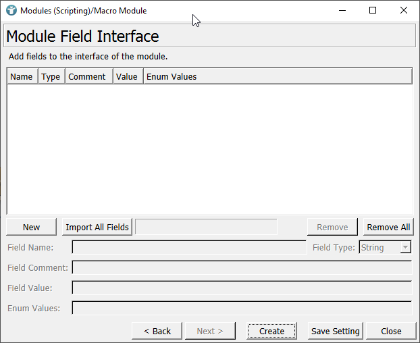This screenshot has height=343, width=420.
Task: Click the MeVisLab app icon in title bar
Action: tap(11, 10)
